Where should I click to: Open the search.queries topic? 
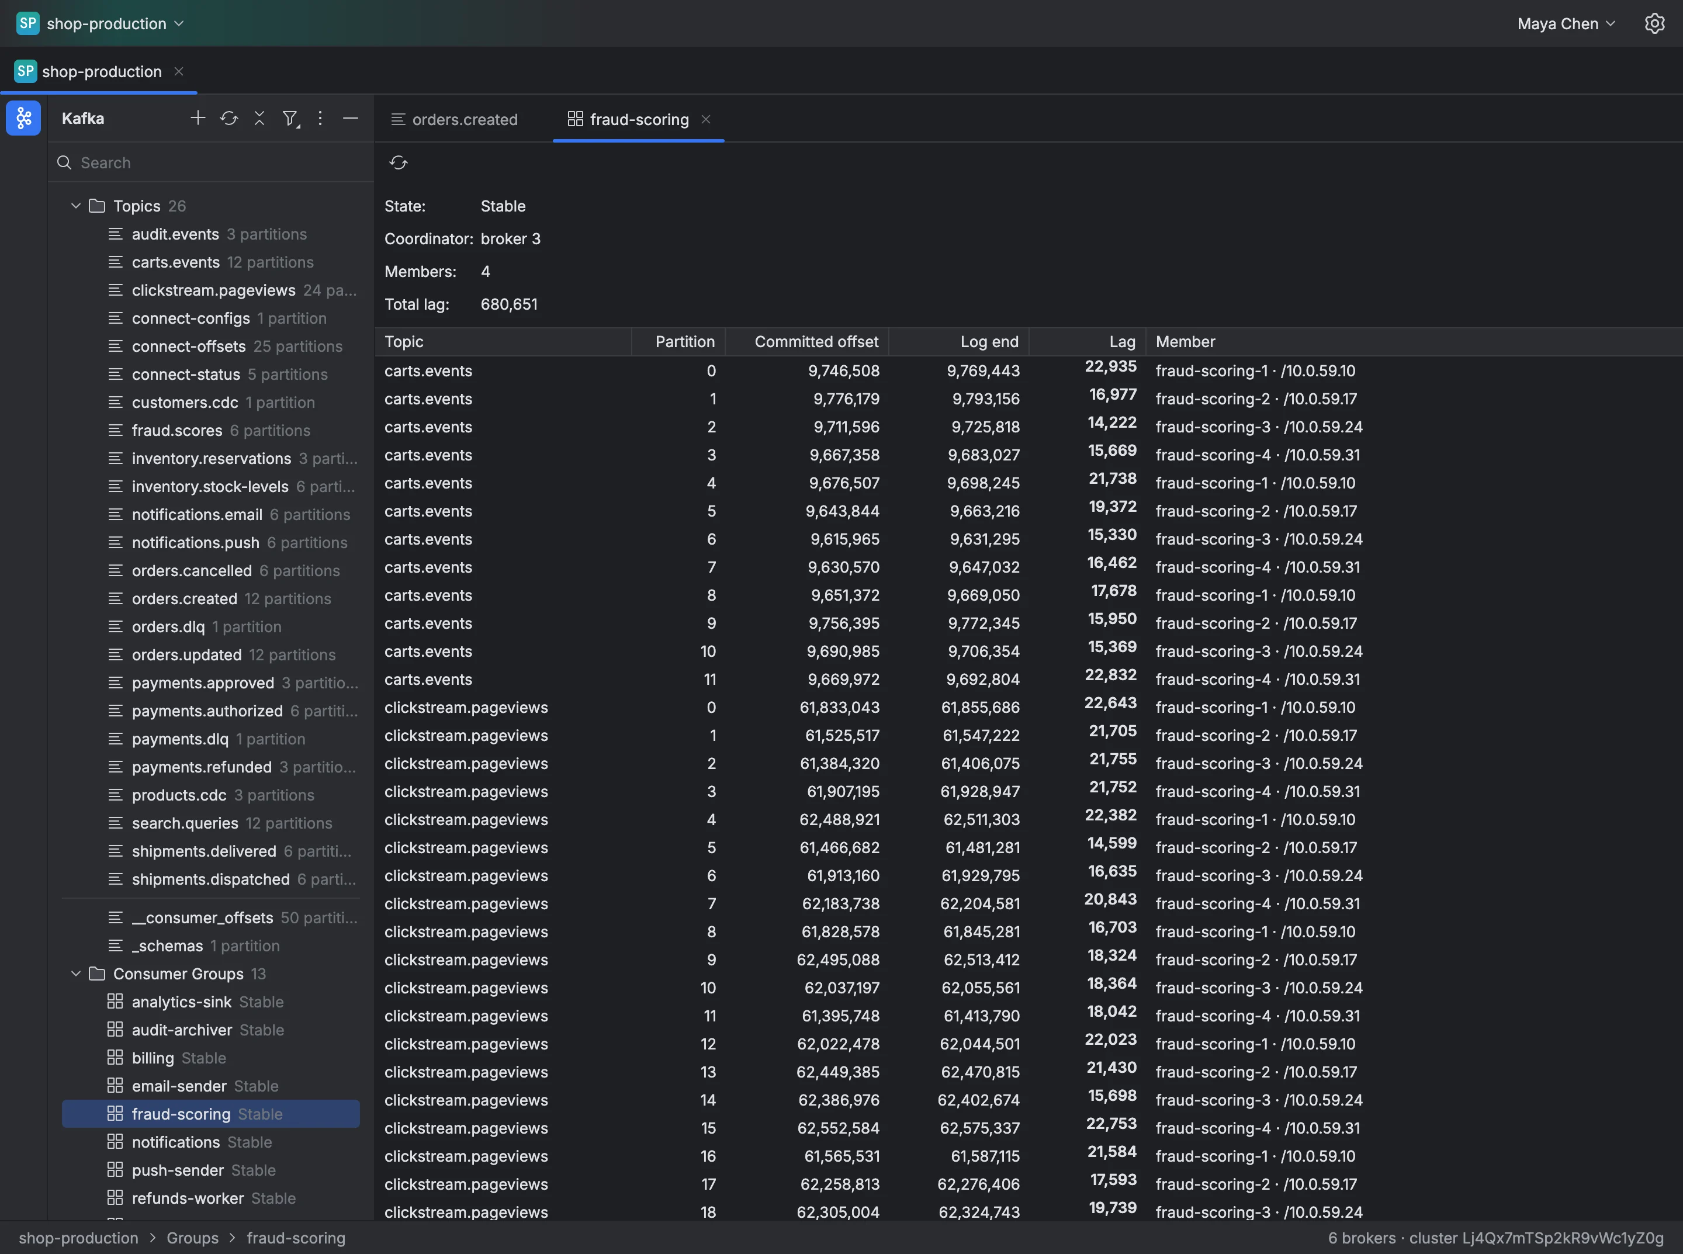[211, 823]
